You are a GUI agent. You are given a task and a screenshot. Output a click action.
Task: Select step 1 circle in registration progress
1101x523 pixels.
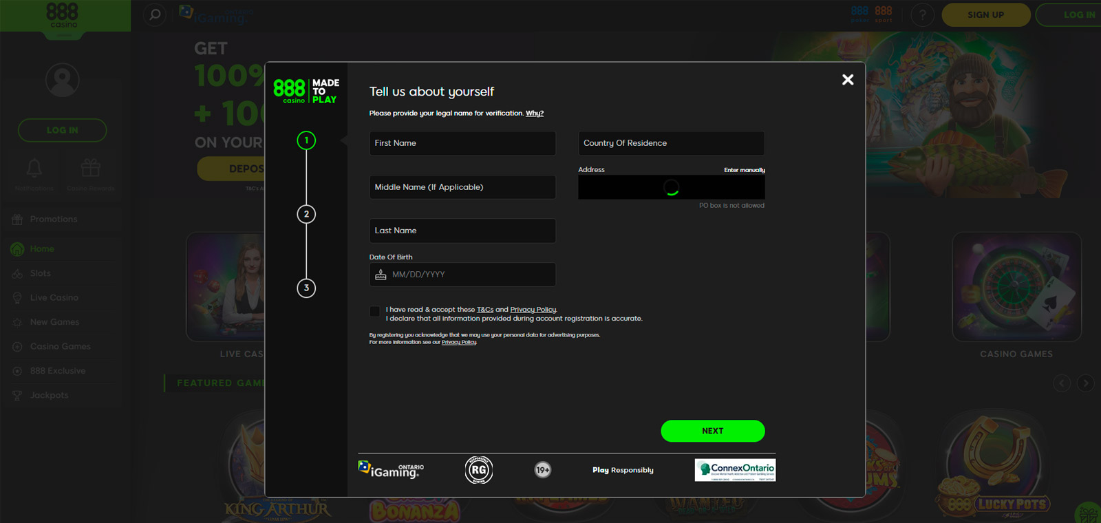click(x=306, y=140)
